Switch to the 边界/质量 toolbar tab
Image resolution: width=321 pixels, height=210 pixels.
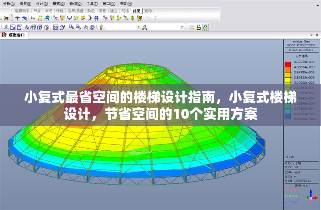tap(75, 11)
